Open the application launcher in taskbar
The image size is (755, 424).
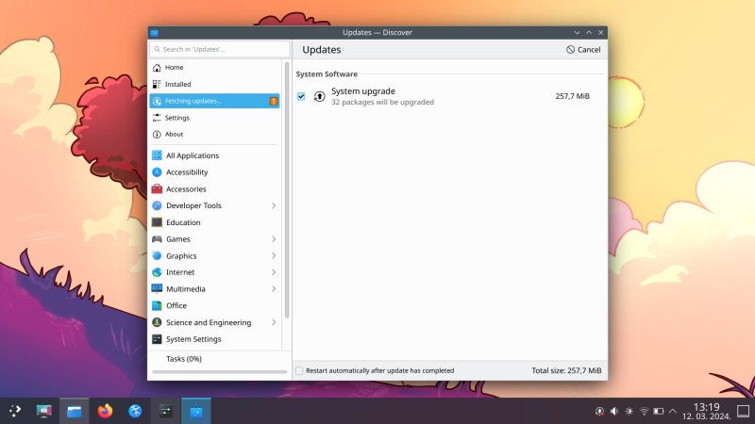pyautogui.click(x=15, y=411)
